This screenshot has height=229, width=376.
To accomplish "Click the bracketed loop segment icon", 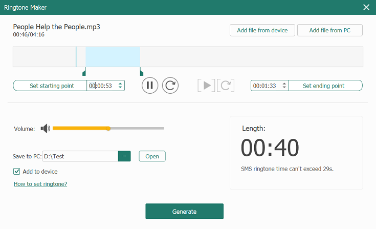I will (x=226, y=86).
